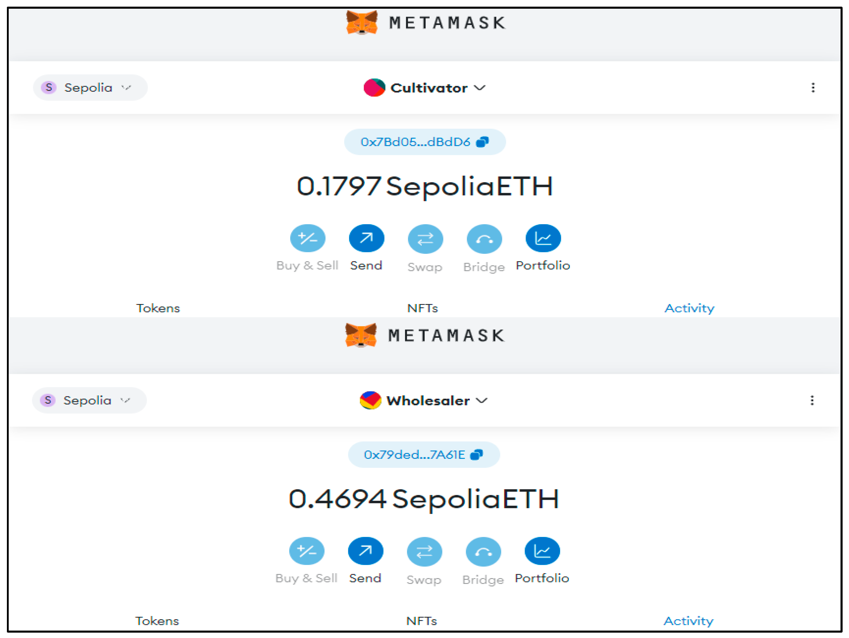Click the top MetaMask fox logo
Viewport: 849px width, 638px height.
pyautogui.click(x=361, y=23)
